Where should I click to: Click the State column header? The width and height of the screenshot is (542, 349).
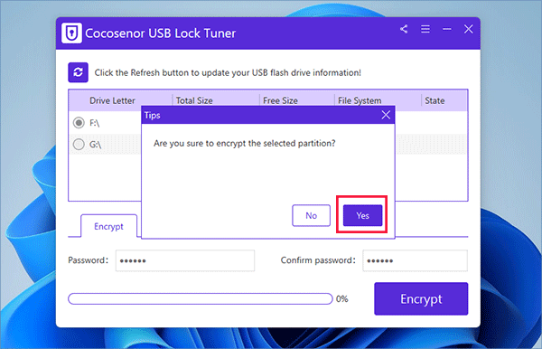point(435,100)
